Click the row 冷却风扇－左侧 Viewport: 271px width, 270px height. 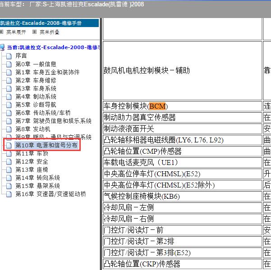pos(182,207)
